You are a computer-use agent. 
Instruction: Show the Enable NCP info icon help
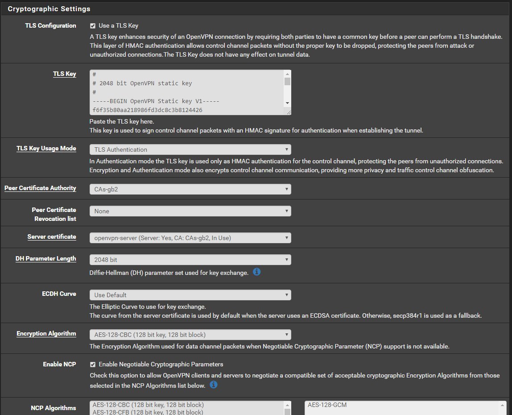tap(214, 385)
